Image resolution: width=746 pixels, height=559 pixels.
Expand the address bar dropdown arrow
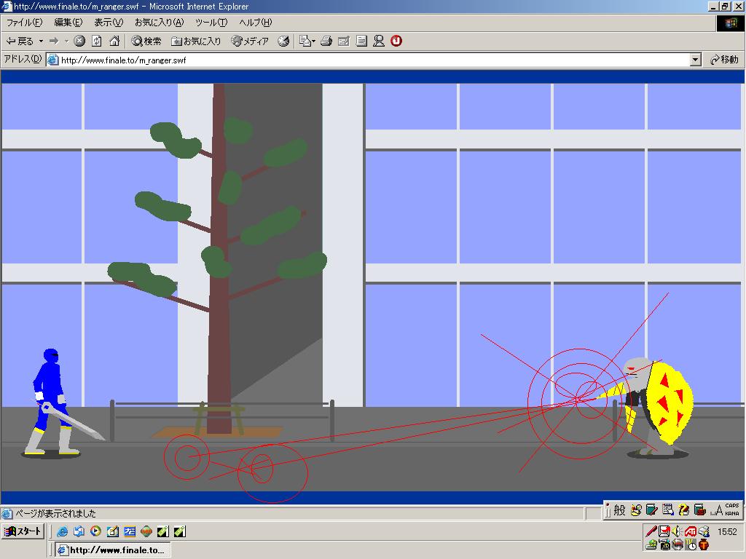coord(696,60)
